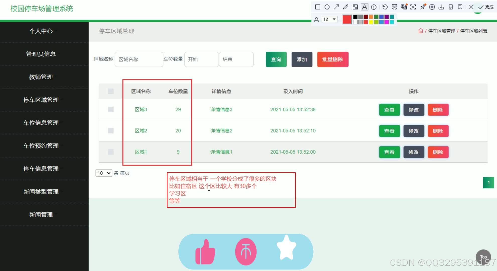Click the current red color preview swatch
Image resolution: width=497 pixels, height=271 pixels.
(347, 20)
